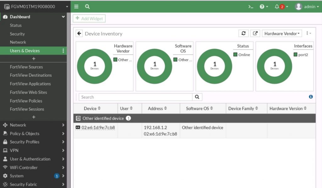Image resolution: width=322 pixels, height=188 pixels.
Task: Click the search magnifier in the top bar
Action: coord(87,6)
